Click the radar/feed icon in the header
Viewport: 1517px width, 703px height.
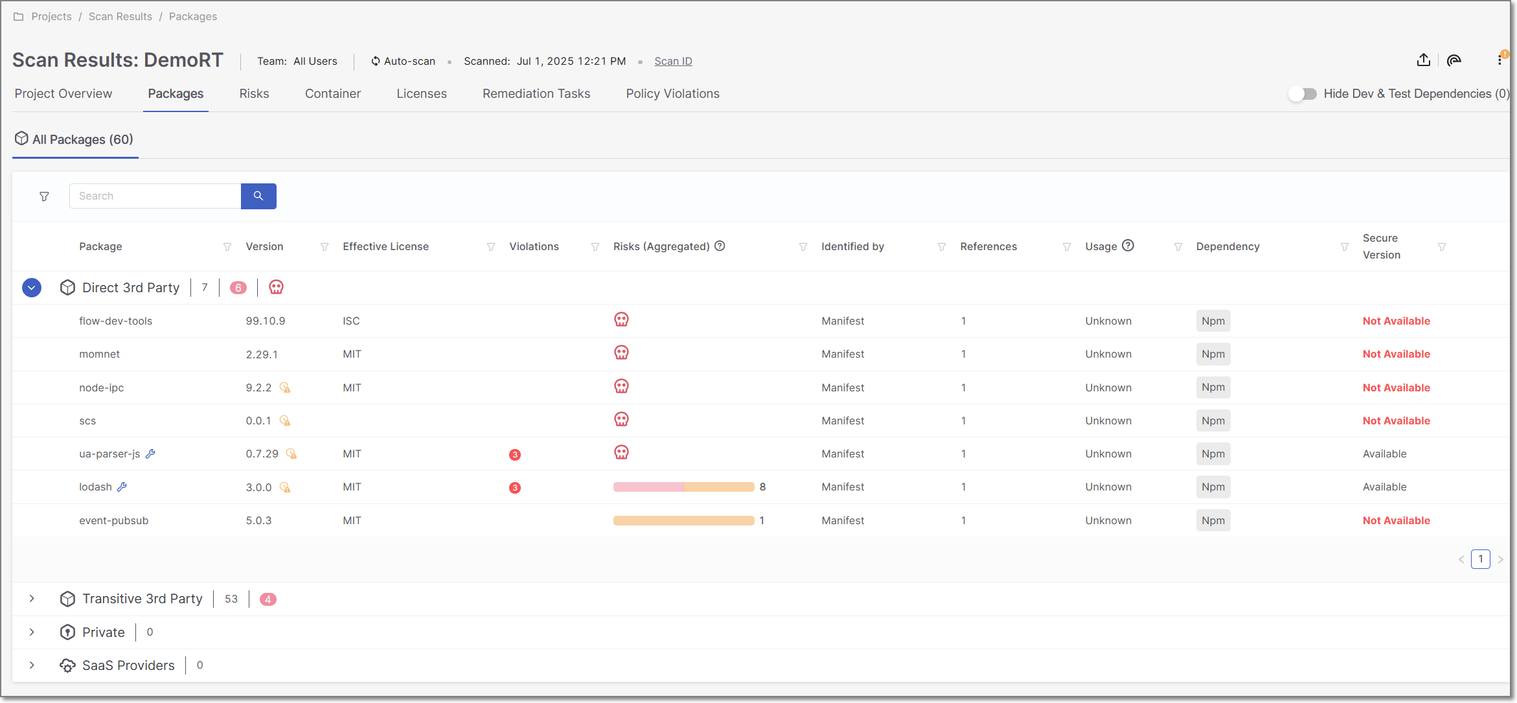coord(1454,60)
